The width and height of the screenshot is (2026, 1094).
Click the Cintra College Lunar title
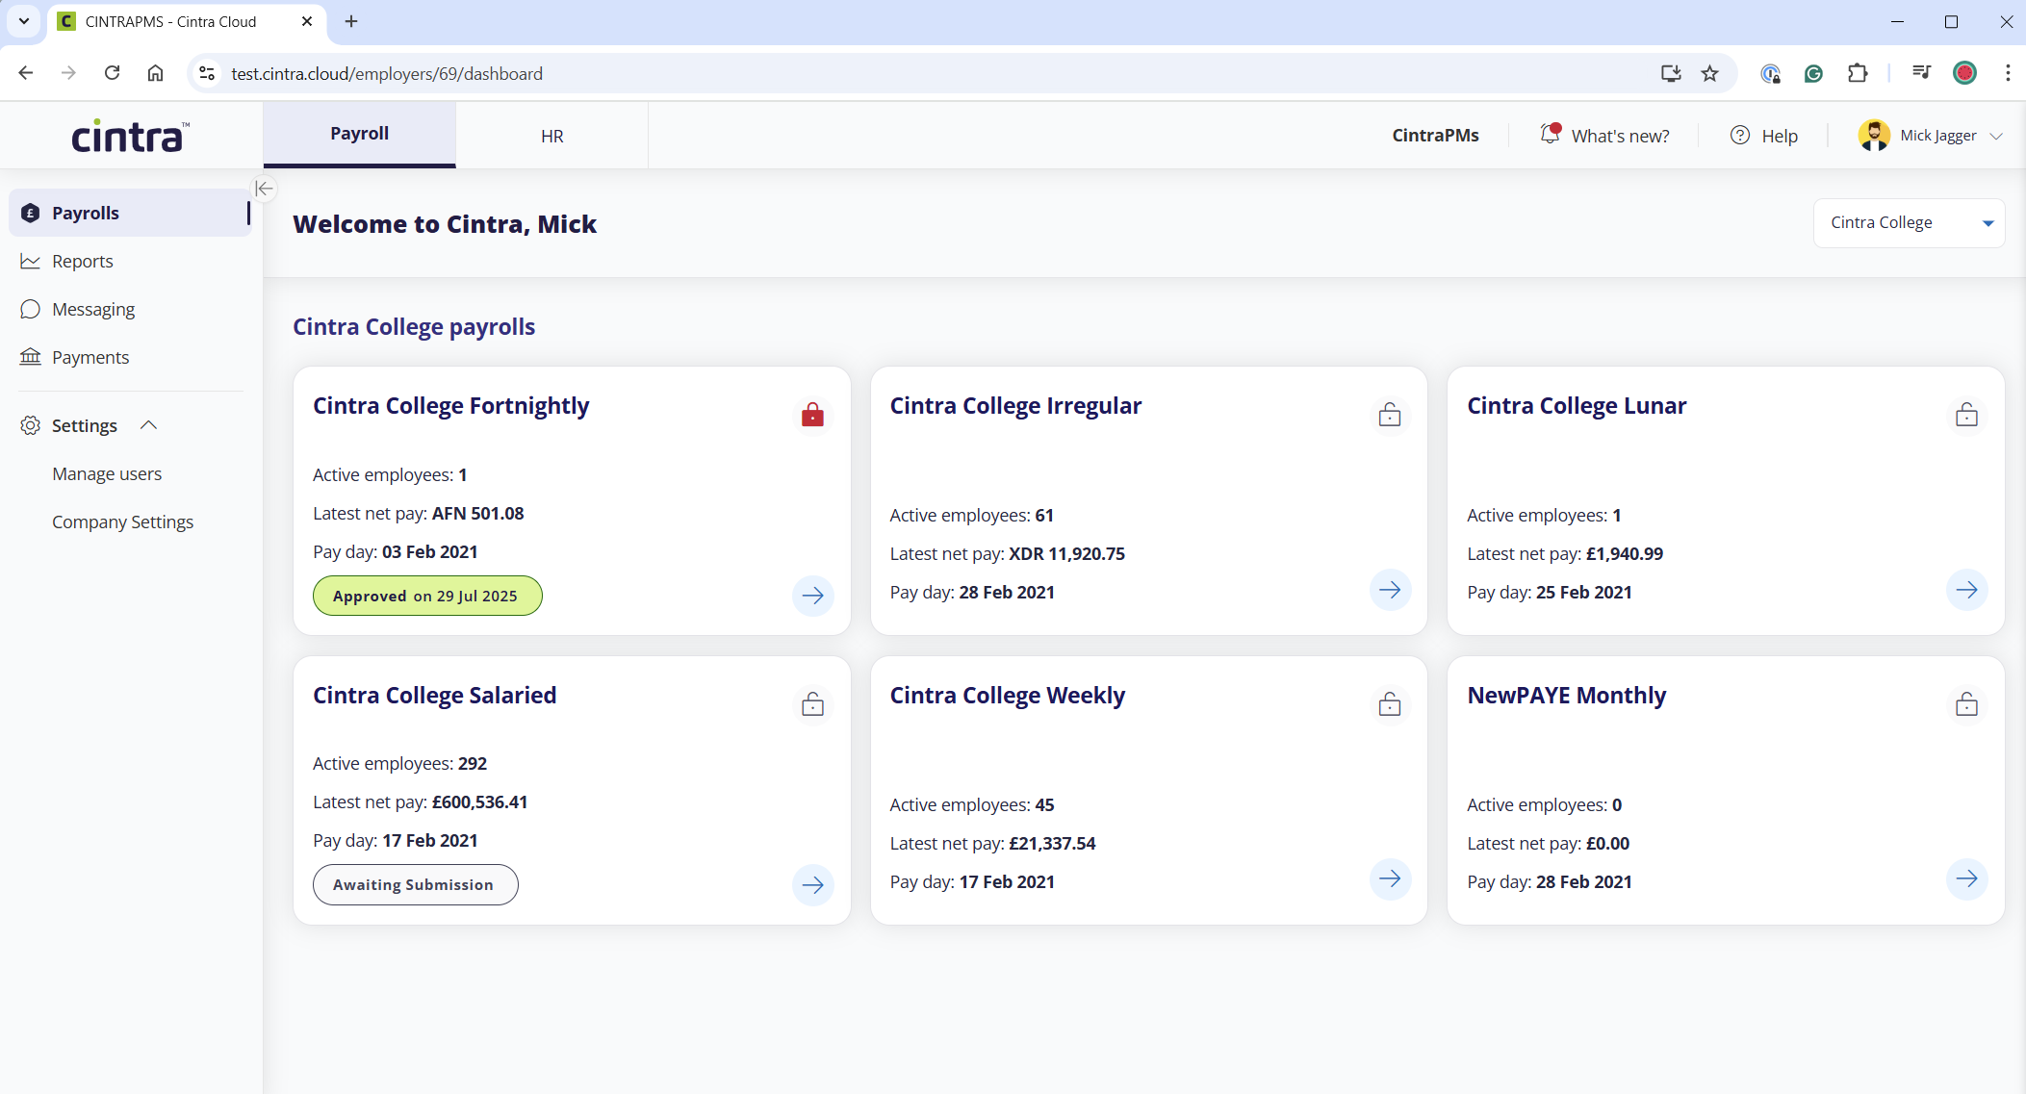tap(1577, 405)
